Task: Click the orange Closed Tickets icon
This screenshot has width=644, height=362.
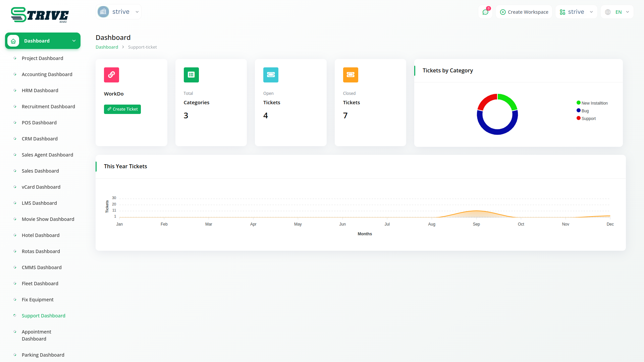Action: [x=351, y=75]
